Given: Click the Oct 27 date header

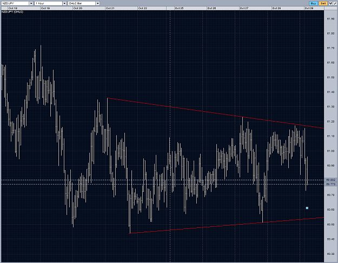Looking at the screenshot, I should click(x=255, y=8).
